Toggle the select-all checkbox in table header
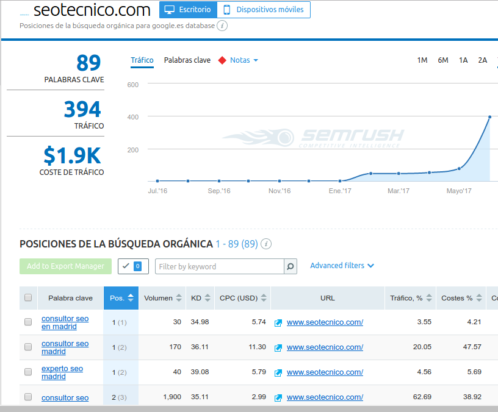498x412 pixels. pos(28,297)
